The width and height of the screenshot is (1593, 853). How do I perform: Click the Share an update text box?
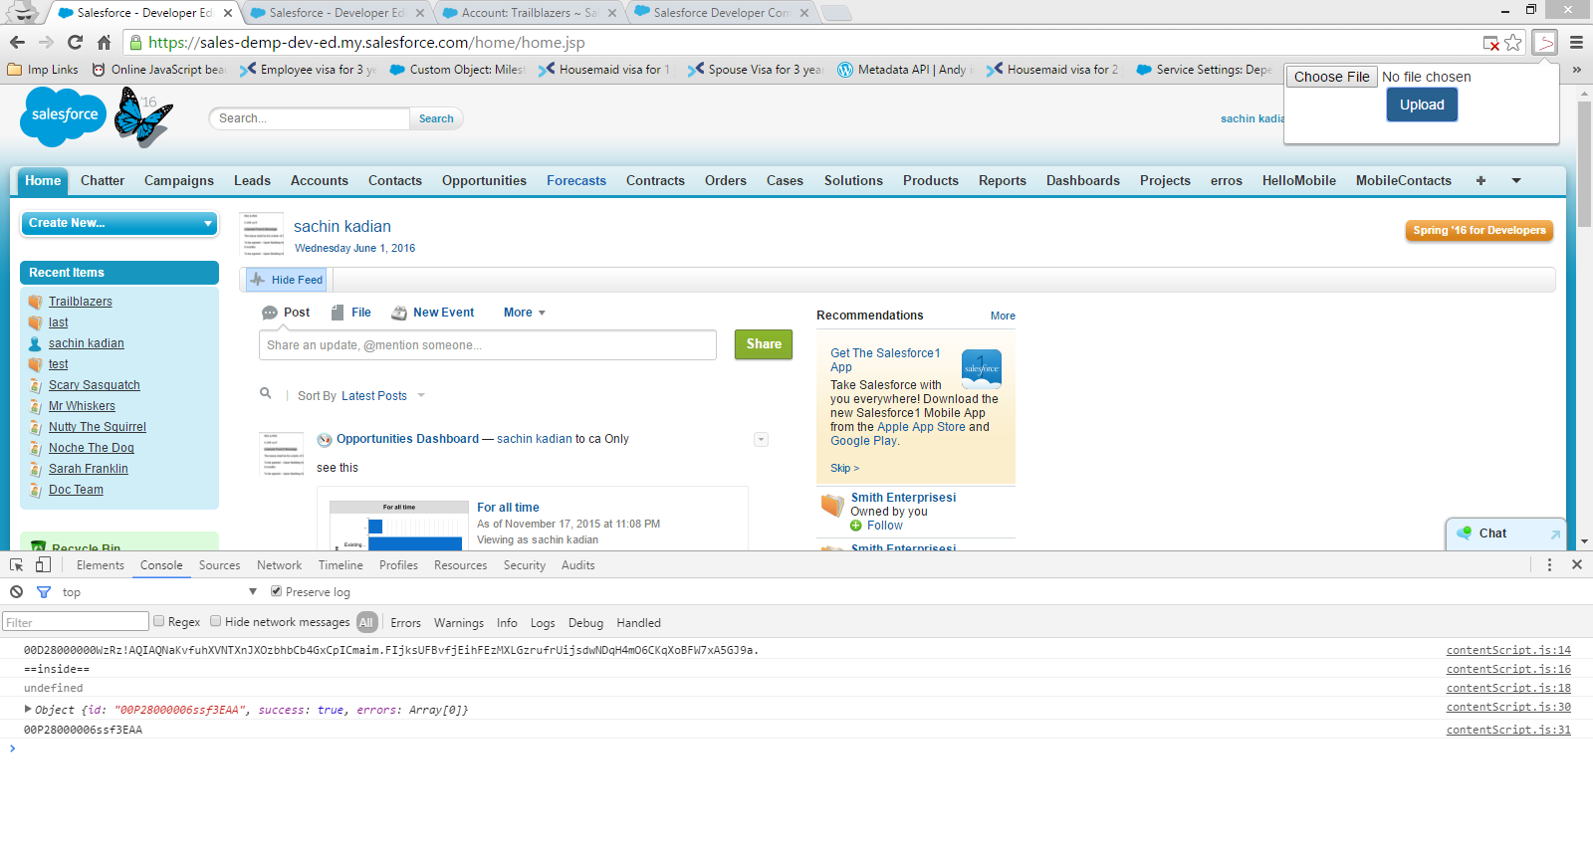pyautogui.click(x=487, y=345)
